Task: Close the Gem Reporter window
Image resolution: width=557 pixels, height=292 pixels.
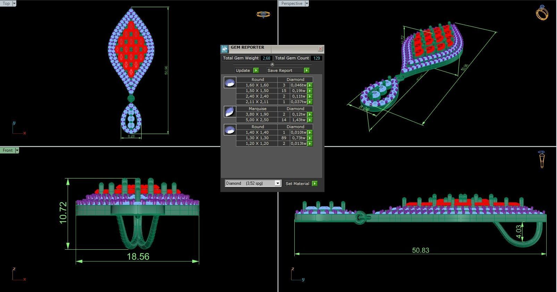Action: 320,49
